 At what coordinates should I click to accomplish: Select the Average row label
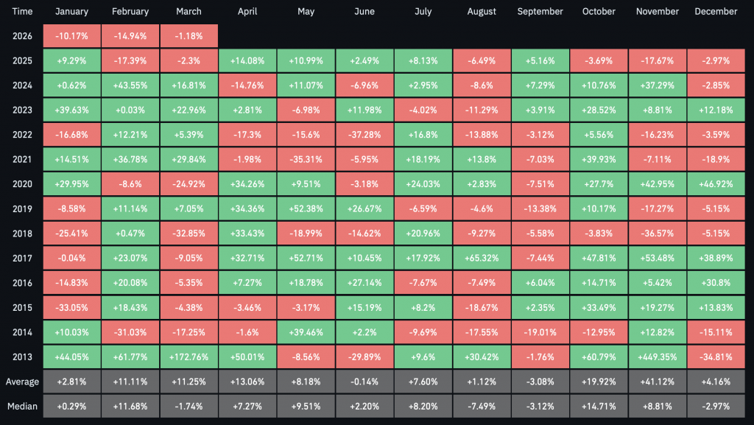(21, 382)
